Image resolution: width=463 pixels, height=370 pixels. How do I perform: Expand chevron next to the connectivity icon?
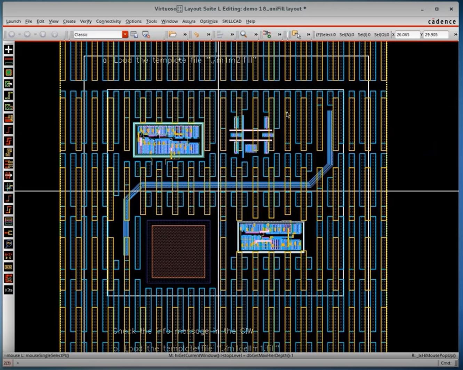[279, 34]
